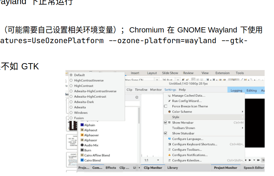This screenshot has height=176, width=274.
Task: Click the info icon above composition list
Action: 137,97
